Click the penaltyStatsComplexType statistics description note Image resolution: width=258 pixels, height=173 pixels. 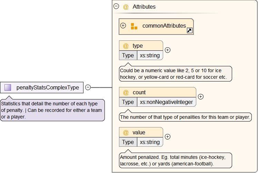click(52, 110)
